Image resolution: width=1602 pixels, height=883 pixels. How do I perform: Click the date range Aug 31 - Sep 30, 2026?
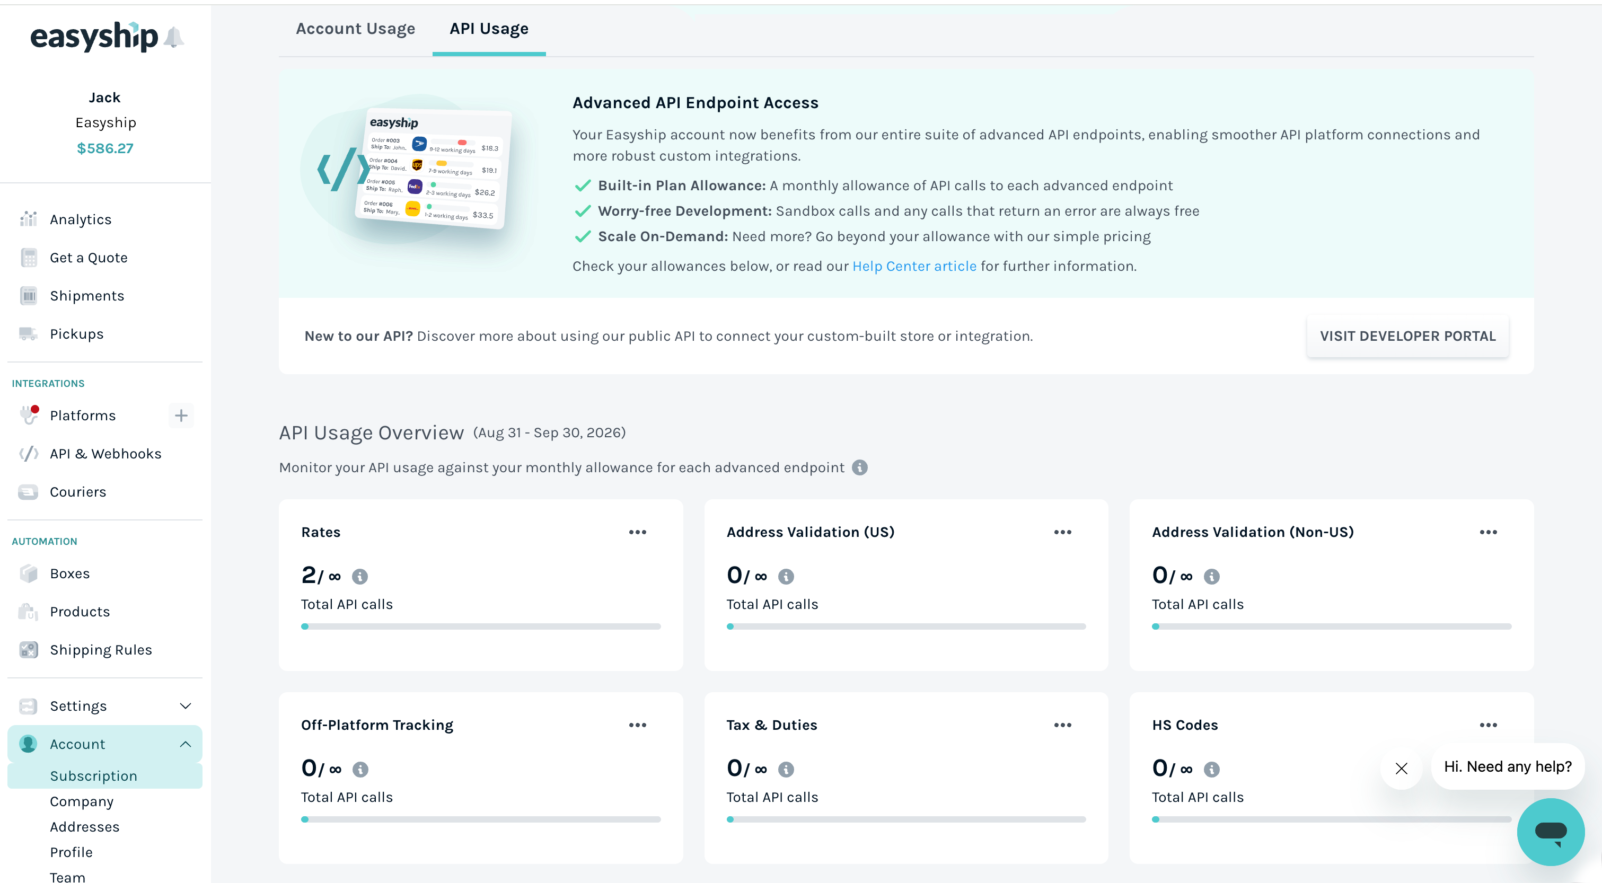[x=549, y=433]
